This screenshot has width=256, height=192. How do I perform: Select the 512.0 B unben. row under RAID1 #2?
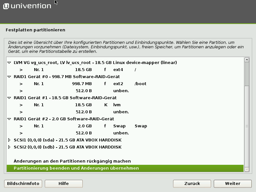(x=125, y=133)
